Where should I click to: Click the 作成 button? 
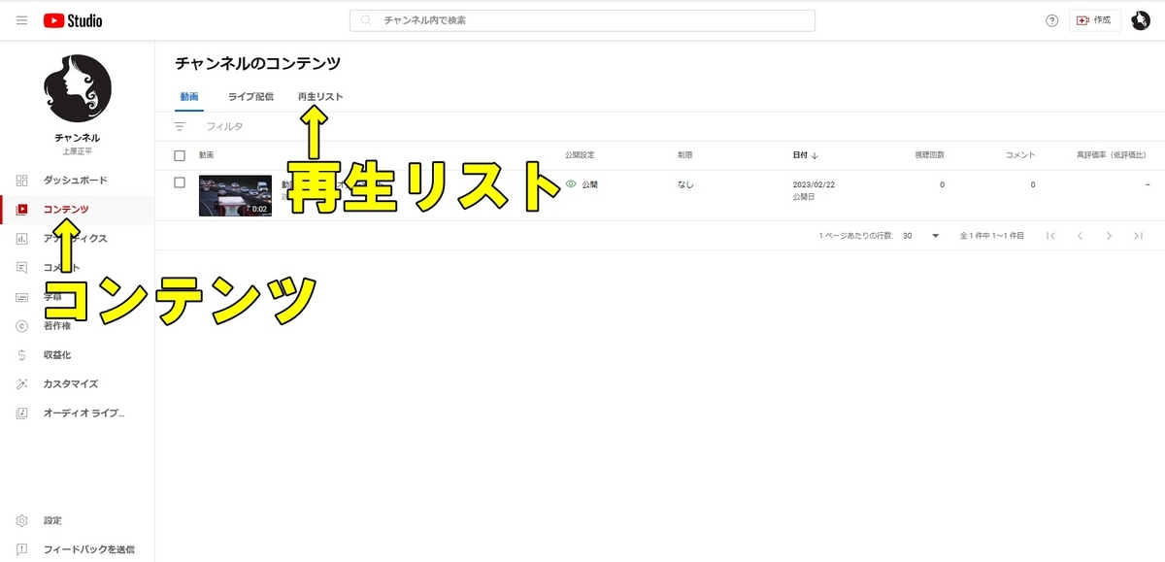tap(1095, 19)
